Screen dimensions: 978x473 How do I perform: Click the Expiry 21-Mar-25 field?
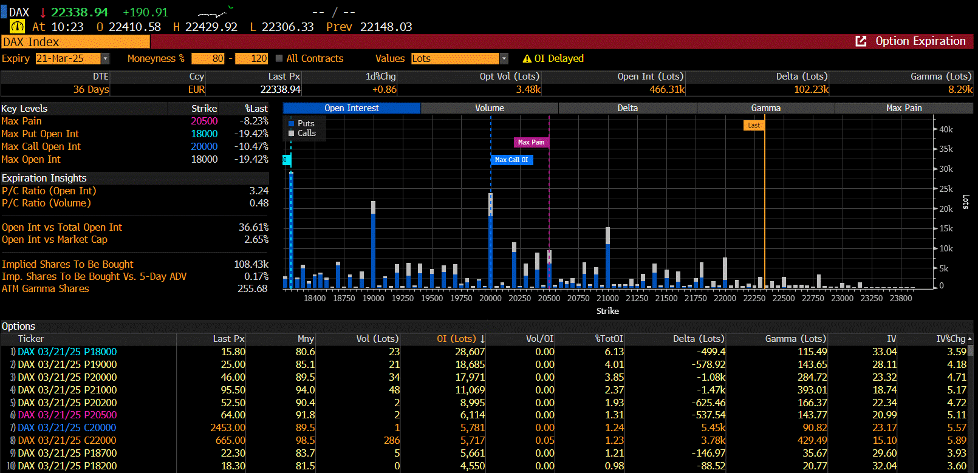point(68,58)
